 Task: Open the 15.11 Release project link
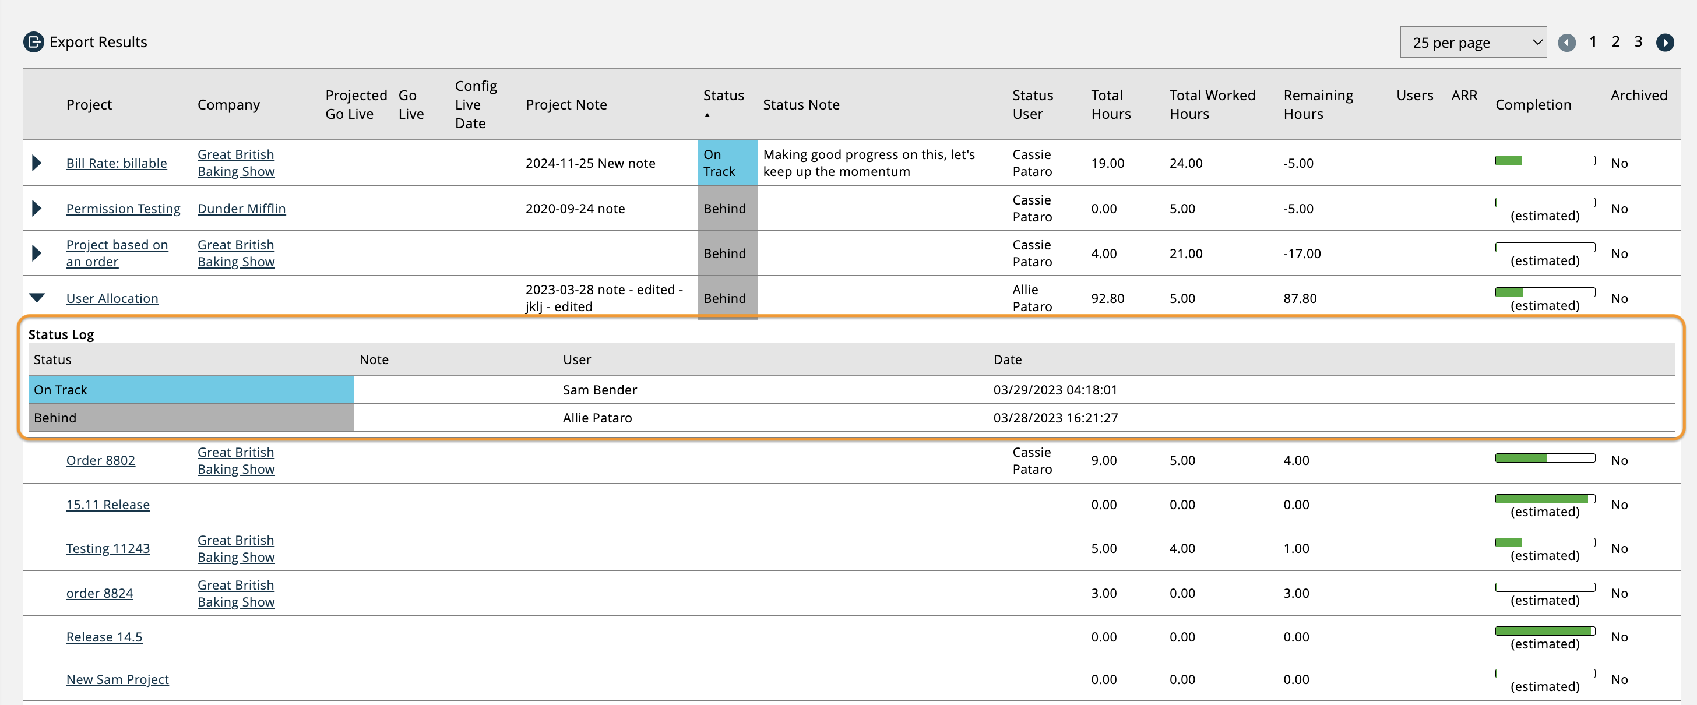107,504
